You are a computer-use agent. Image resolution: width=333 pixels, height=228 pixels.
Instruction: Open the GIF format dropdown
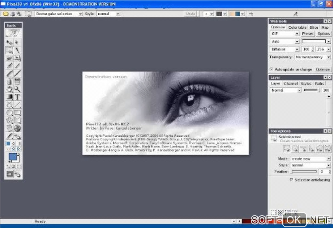click(285, 34)
